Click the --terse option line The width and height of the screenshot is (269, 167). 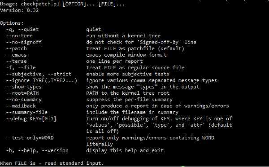click(17, 62)
